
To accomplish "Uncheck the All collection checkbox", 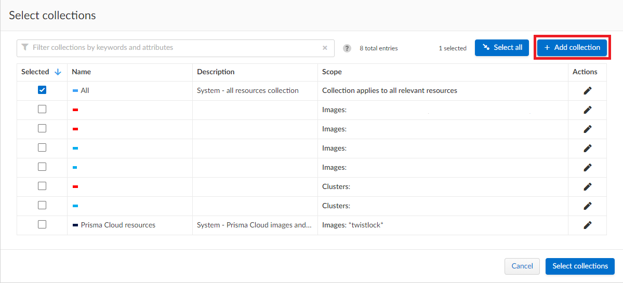I will point(42,90).
